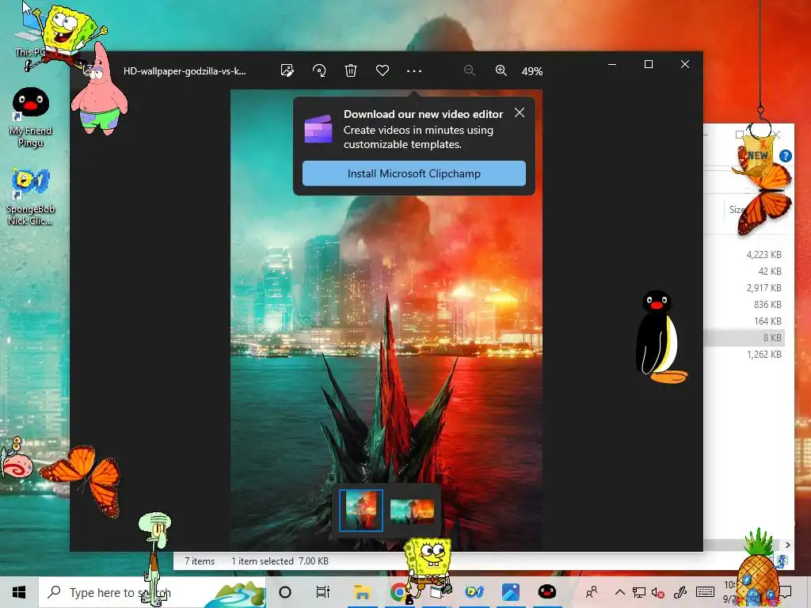Open Windows Ink pen icon in tray
Viewport: 811px width, 608px height.
[680, 592]
